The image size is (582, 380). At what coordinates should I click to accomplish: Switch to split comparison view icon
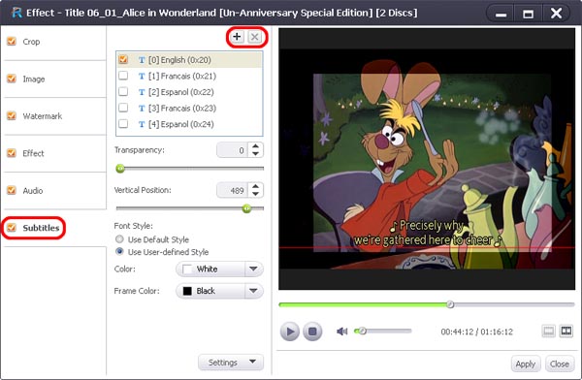pos(566,331)
